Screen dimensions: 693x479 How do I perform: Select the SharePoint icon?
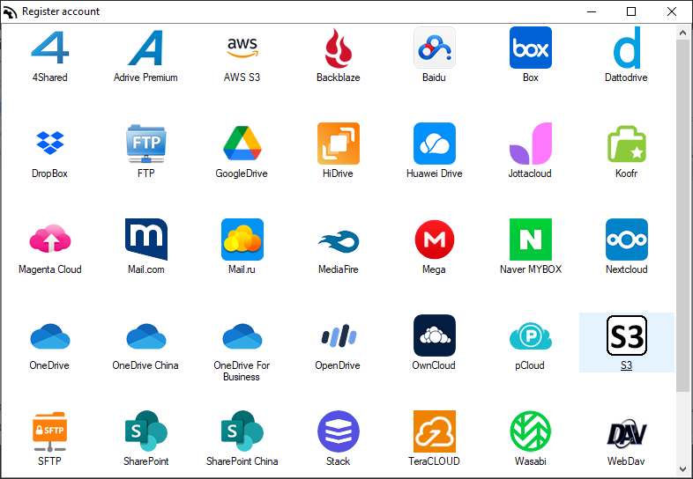coord(145,431)
